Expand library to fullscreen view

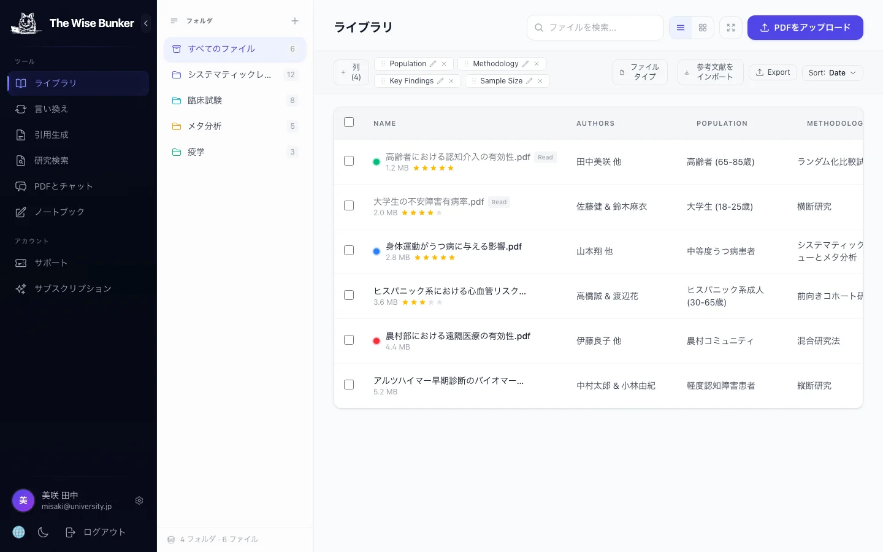pyautogui.click(x=731, y=28)
